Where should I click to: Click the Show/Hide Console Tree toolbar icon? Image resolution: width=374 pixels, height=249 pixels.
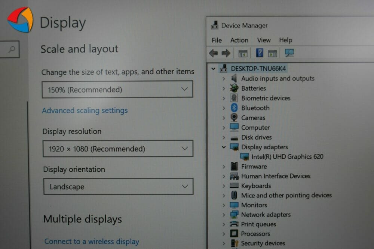pyautogui.click(x=243, y=53)
